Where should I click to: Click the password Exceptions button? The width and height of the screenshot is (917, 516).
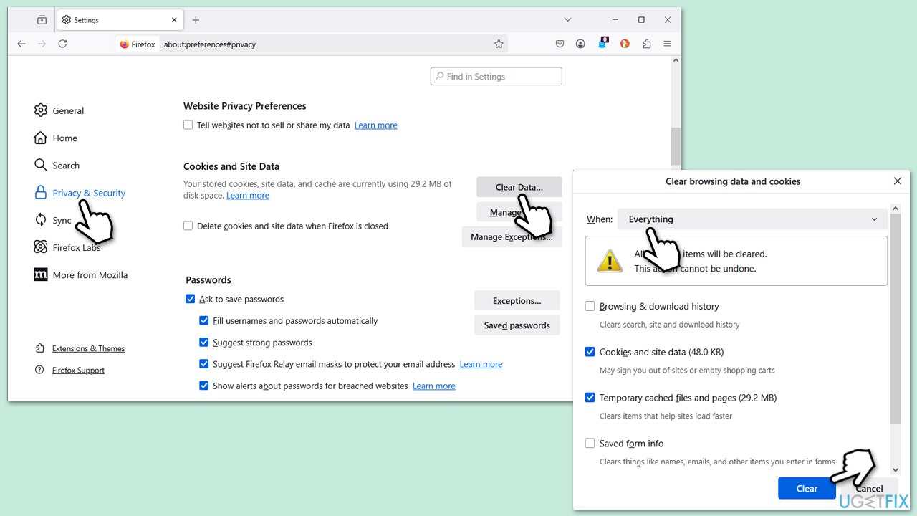(x=517, y=300)
